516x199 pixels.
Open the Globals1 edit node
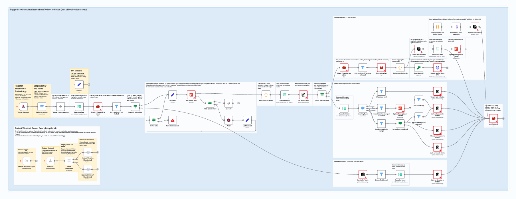(79, 85)
